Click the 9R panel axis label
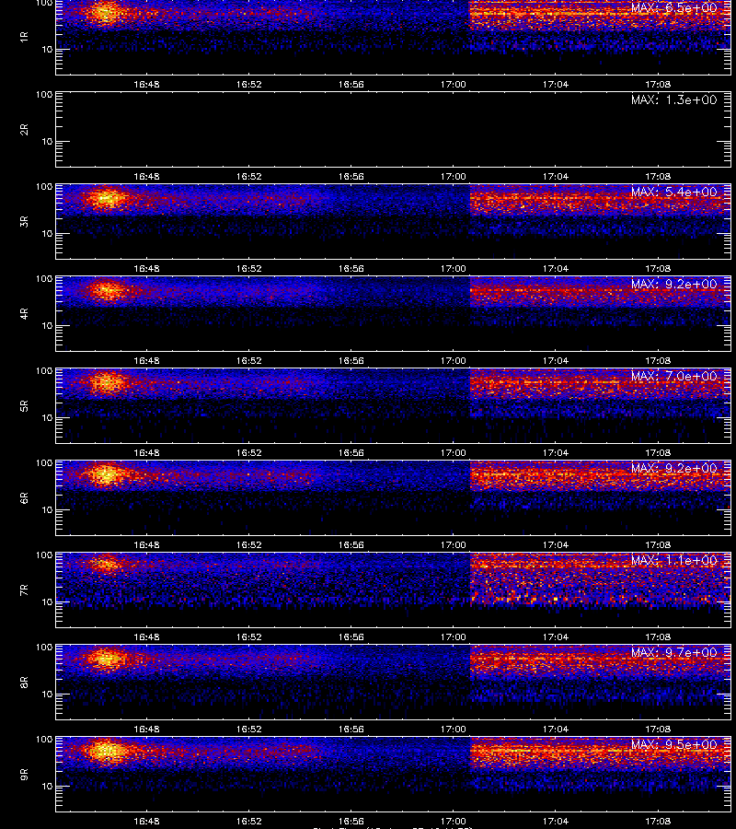This screenshot has height=829, width=736. click(24, 775)
